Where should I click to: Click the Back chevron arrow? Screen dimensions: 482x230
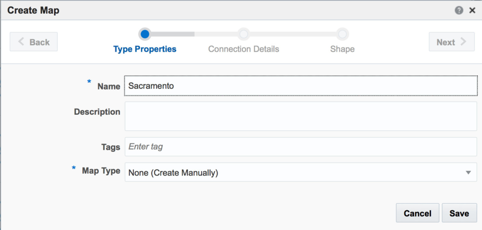pyautogui.click(x=21, y=41)
